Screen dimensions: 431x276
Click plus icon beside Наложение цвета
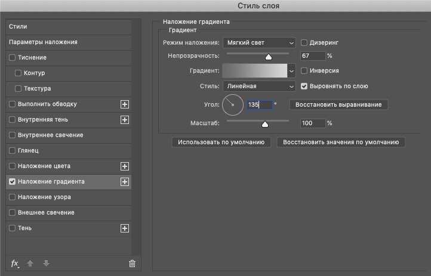click(125, 166)
